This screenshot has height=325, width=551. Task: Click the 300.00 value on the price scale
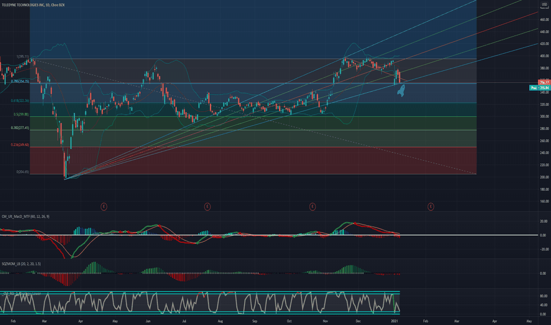point(544,116)
